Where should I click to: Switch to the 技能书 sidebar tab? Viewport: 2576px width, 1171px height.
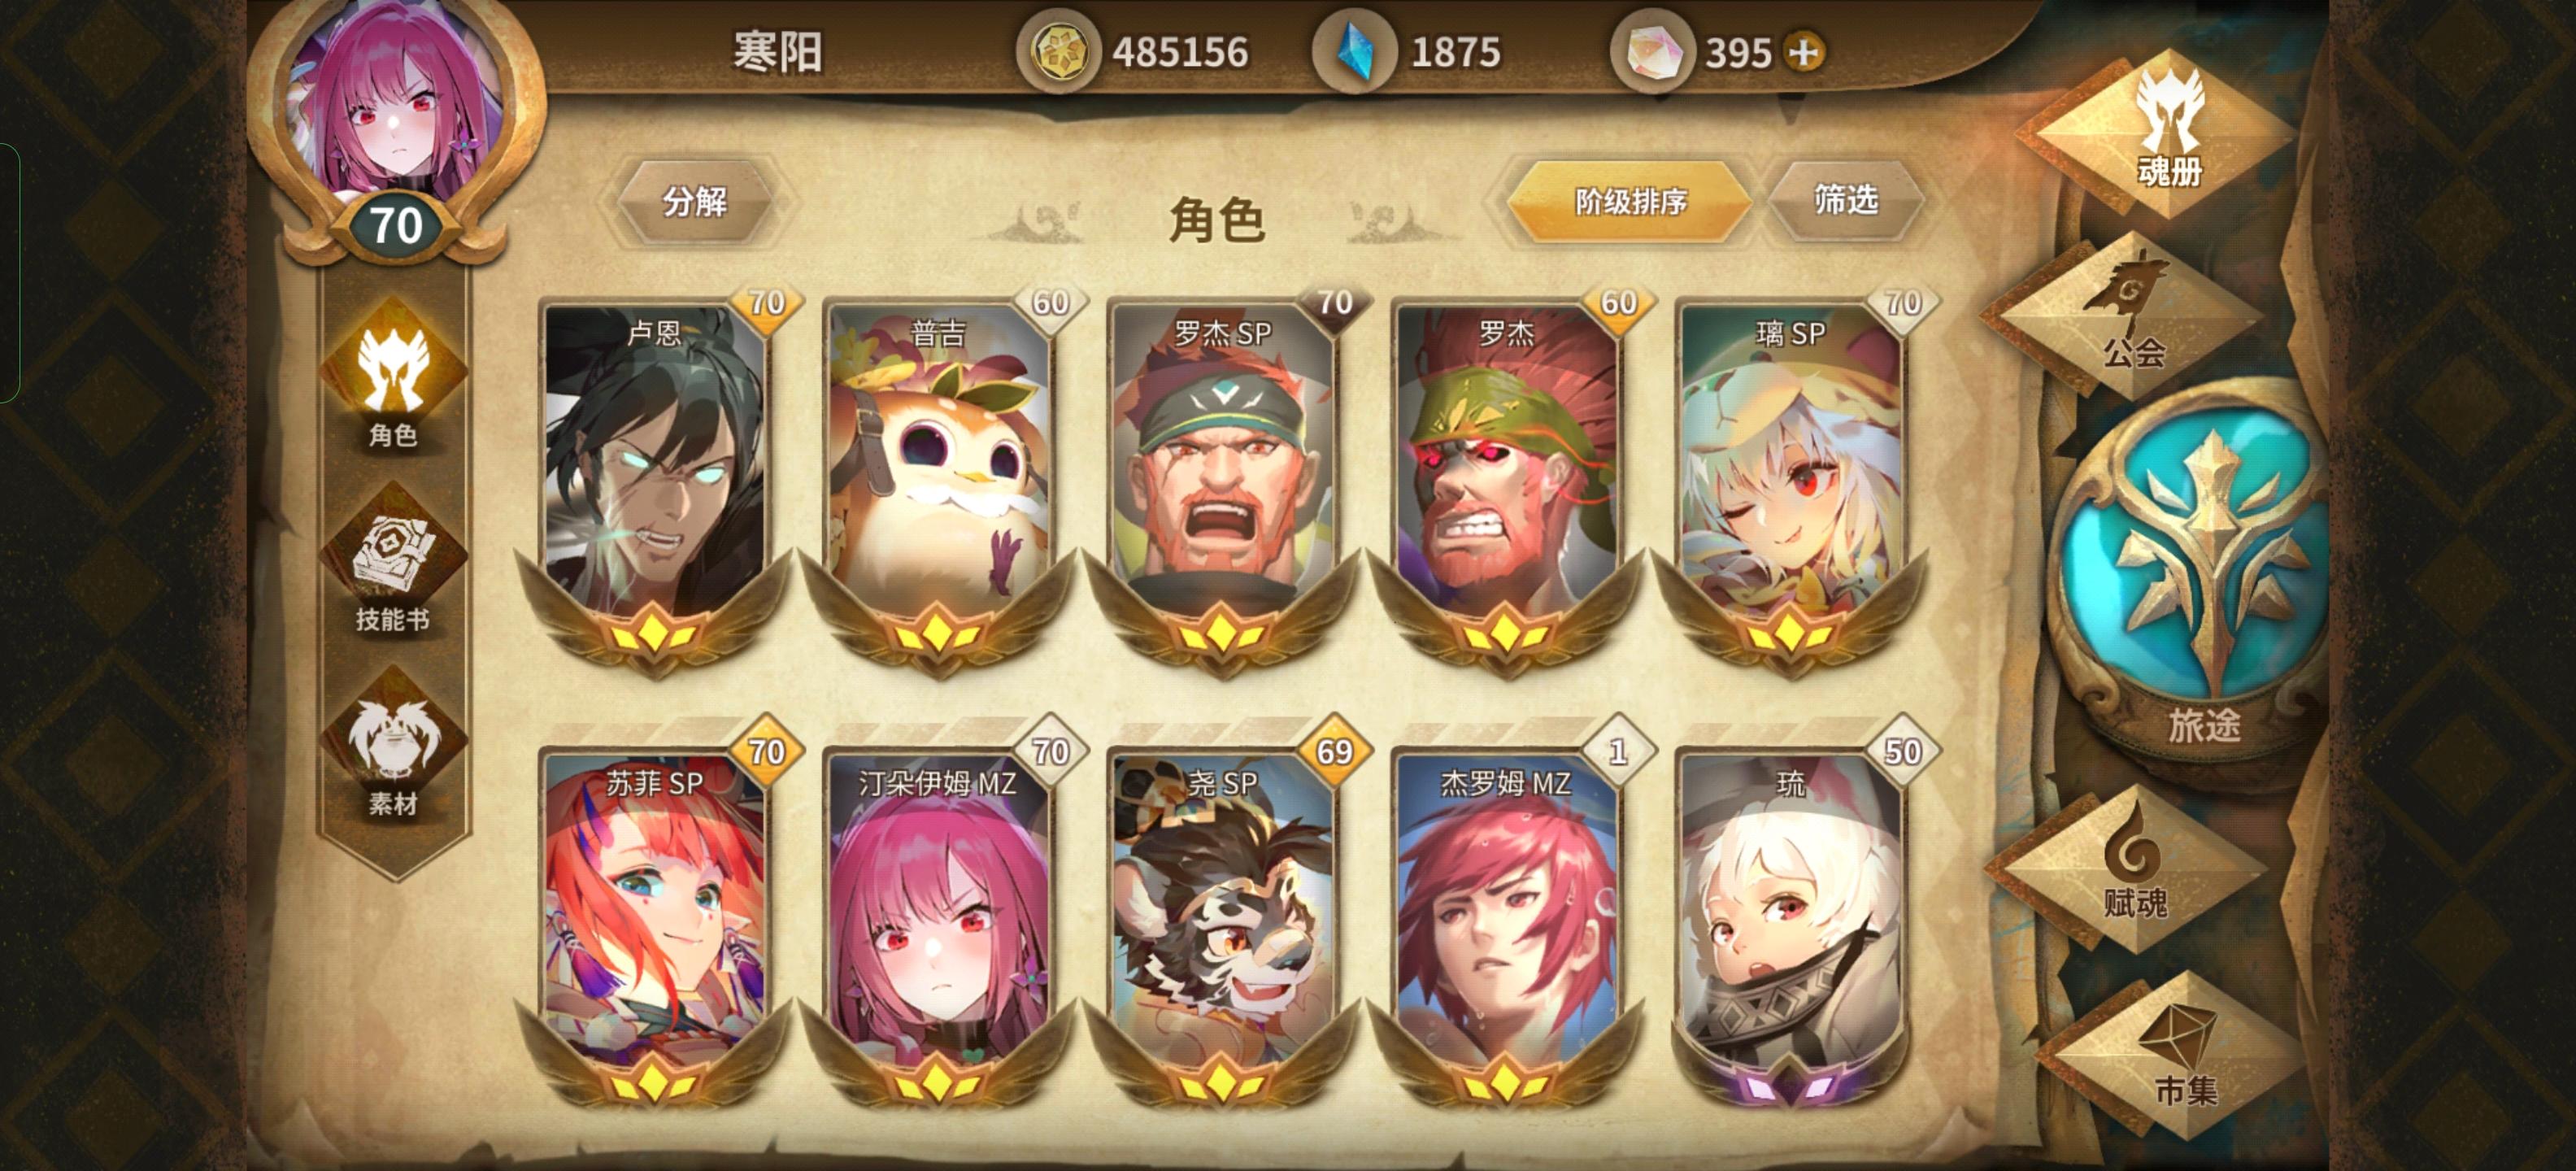pyautogui.click(x=393, y=560)
